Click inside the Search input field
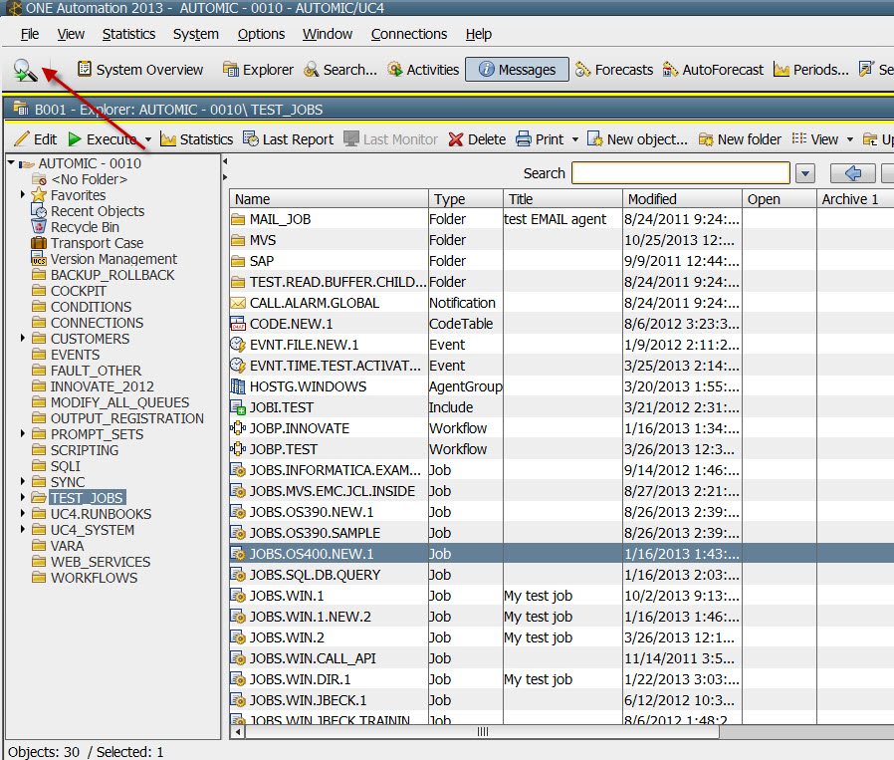This screenshot has height=760, width=894. point(680,173)
